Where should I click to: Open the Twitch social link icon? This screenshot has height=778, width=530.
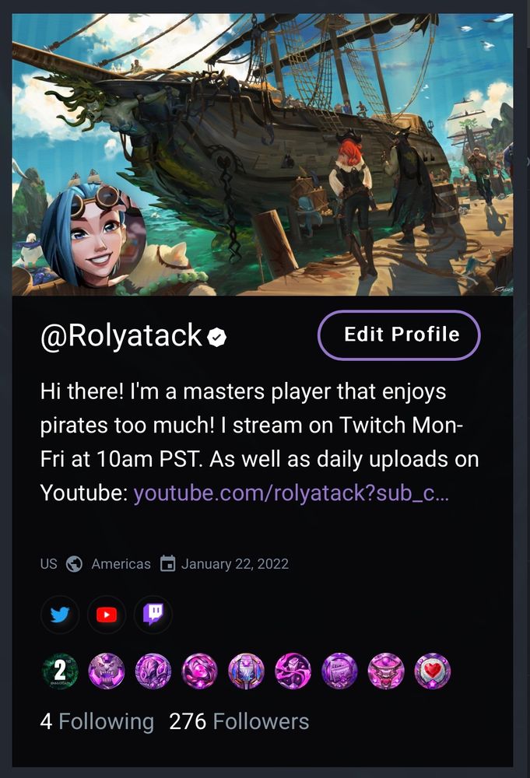pyautogui.click(x=153, y=615)
